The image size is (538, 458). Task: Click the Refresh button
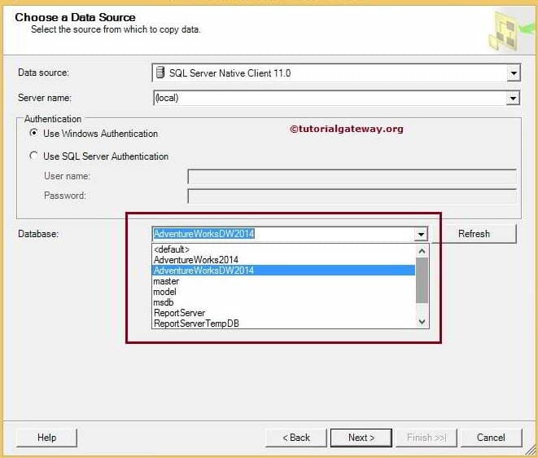coord(474,234)
